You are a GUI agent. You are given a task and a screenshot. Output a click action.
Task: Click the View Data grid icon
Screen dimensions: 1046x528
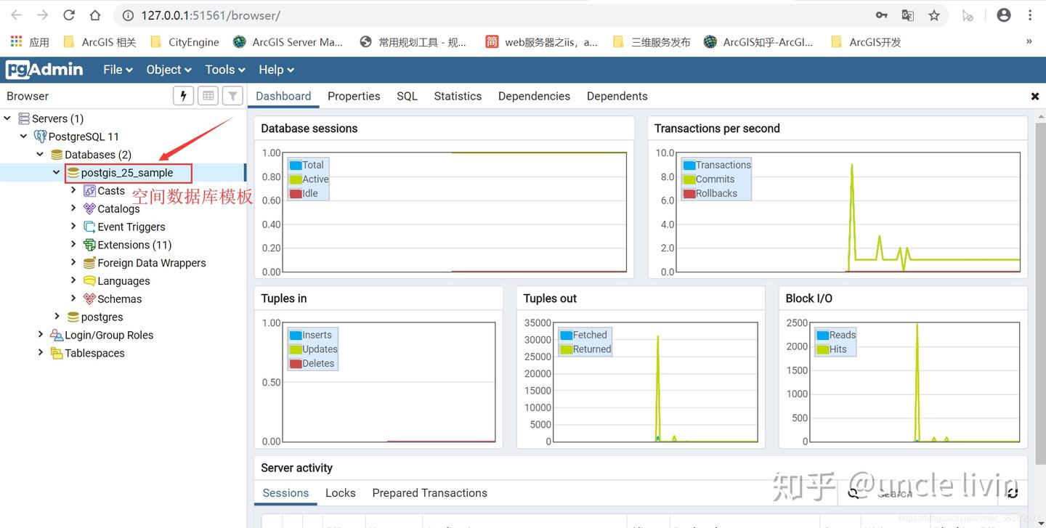[x=208, y=95]
